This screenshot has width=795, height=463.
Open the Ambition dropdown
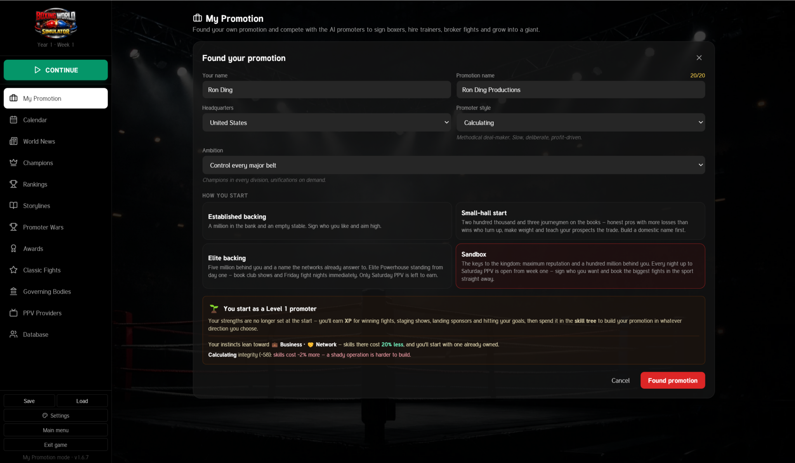point(453,165)
